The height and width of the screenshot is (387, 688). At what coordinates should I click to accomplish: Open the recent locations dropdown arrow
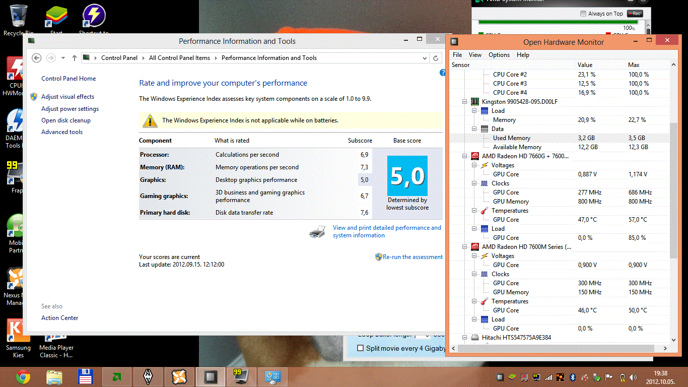click(x=63, y=58)
